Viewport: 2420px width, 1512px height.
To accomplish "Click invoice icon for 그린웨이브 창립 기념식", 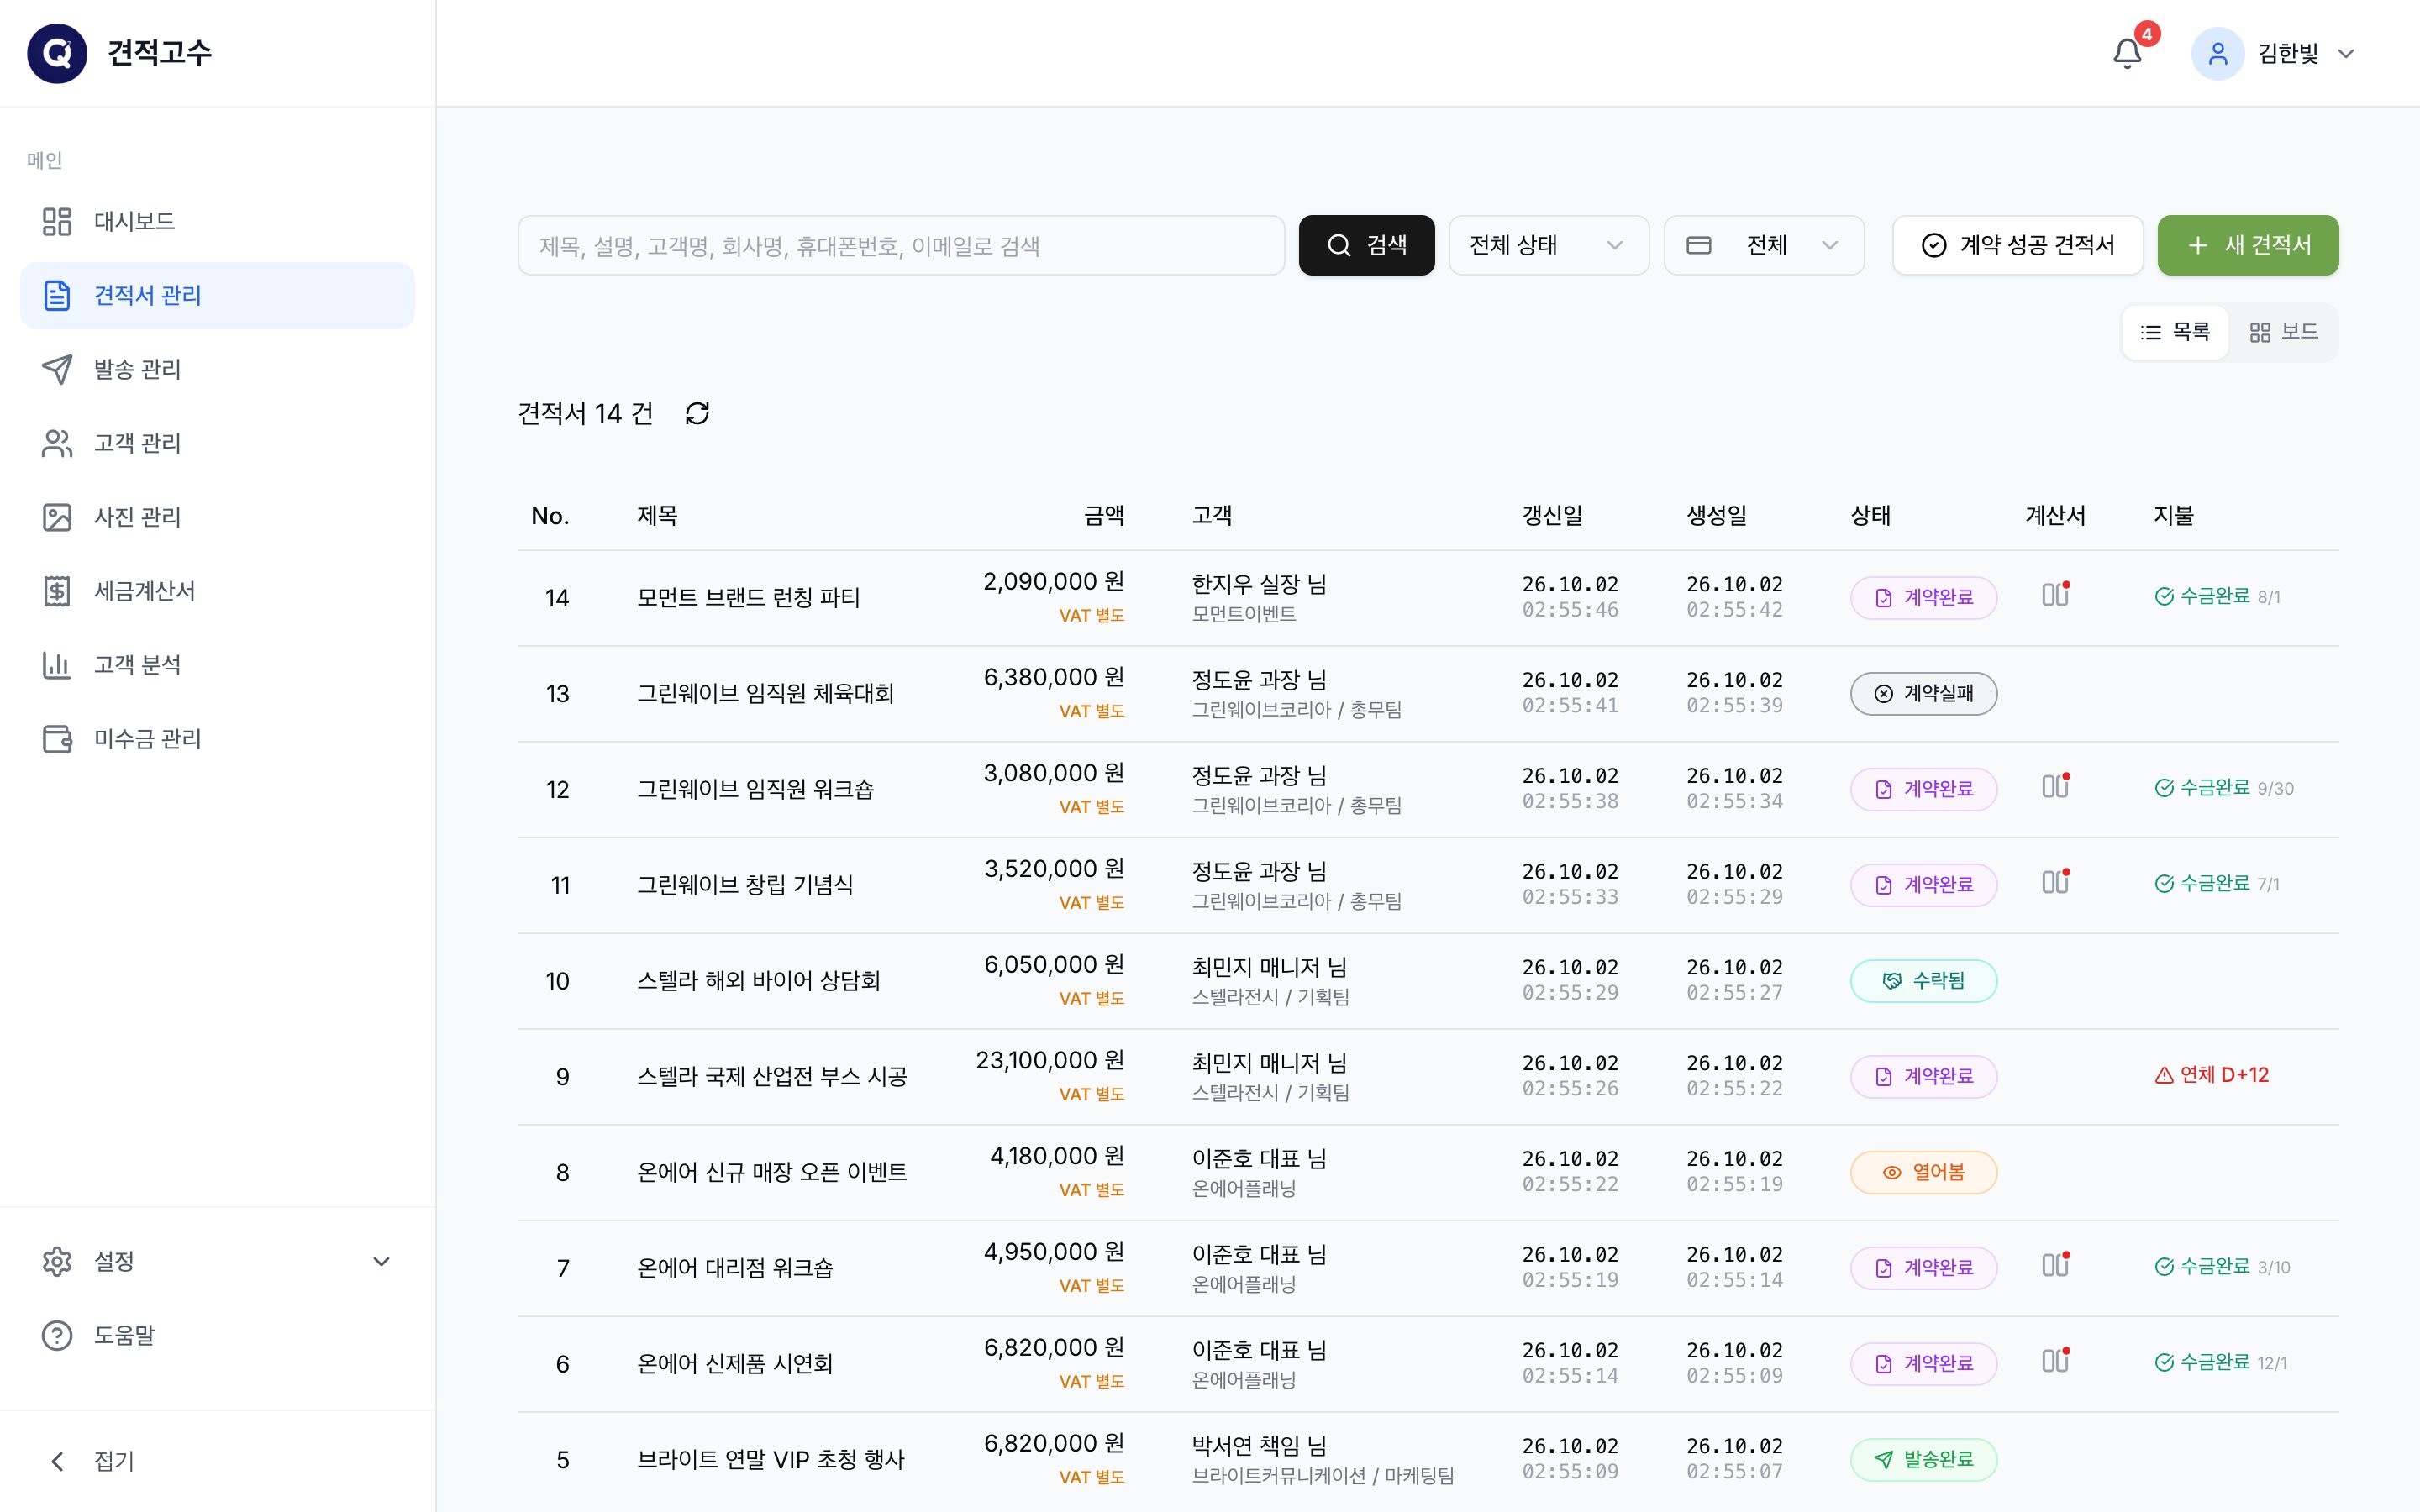I will point(2055,882).
